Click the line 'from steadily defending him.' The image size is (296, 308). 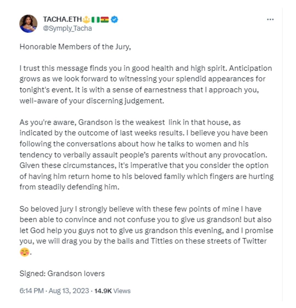tap(69, 187)
